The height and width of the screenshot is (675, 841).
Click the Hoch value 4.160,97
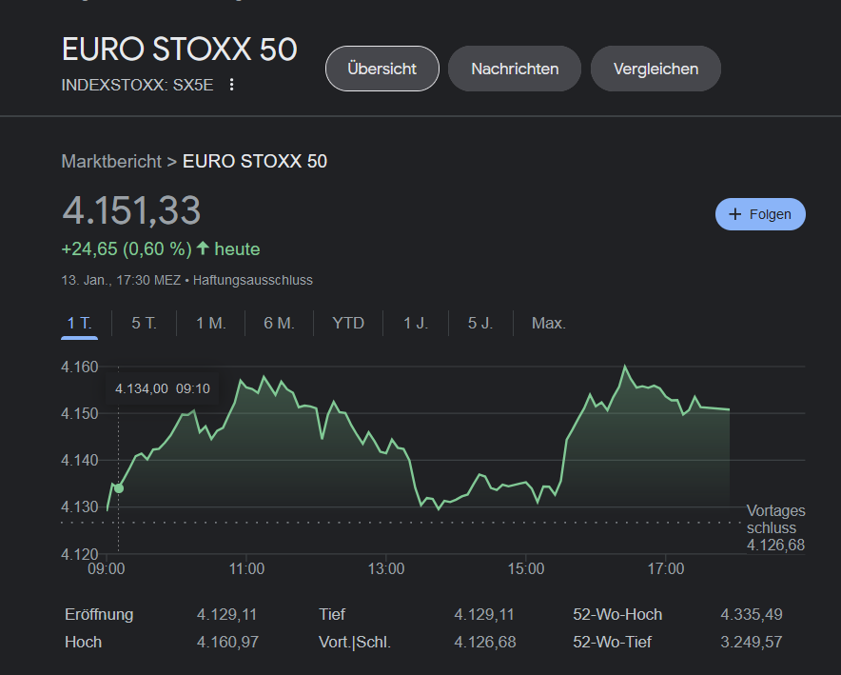coord(227,642)
